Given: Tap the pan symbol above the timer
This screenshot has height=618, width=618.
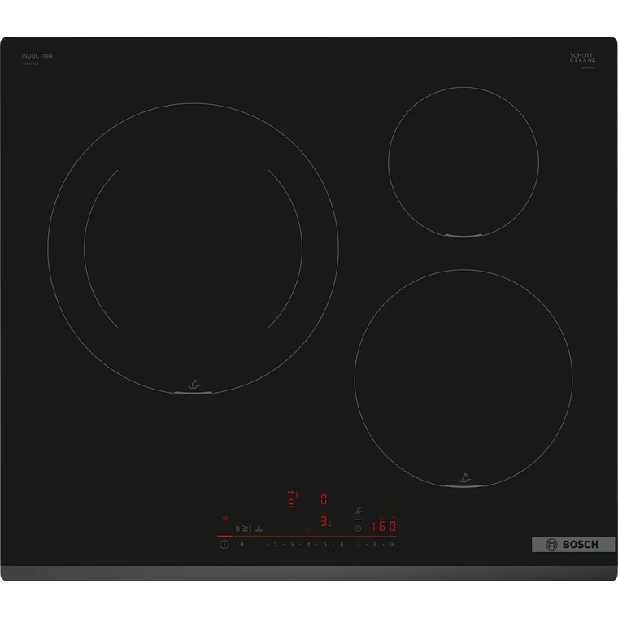Looking at the screenshot, I should (357, 511).
